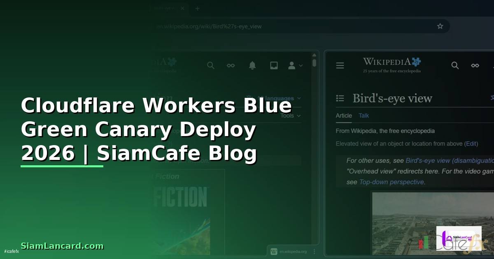Open notices inbox tray icon
This screenshot has width=494, height=259.
point(274,65)
